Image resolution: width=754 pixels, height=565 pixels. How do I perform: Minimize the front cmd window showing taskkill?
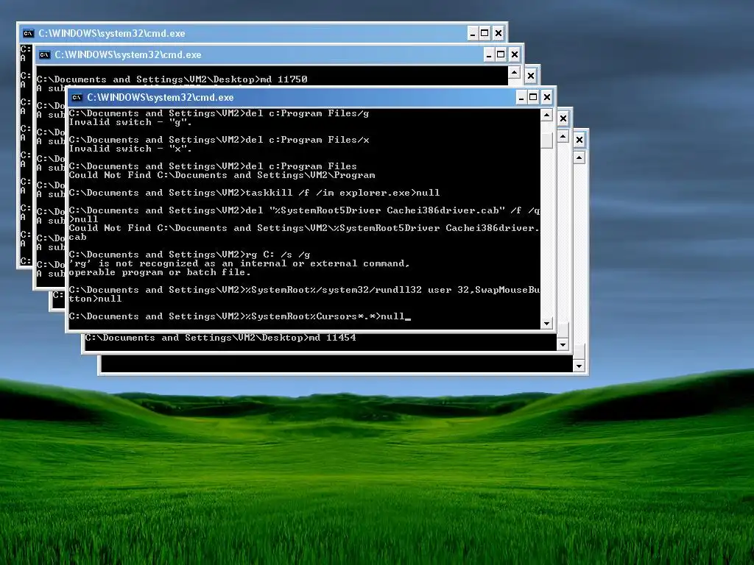(x=521, y=98)
